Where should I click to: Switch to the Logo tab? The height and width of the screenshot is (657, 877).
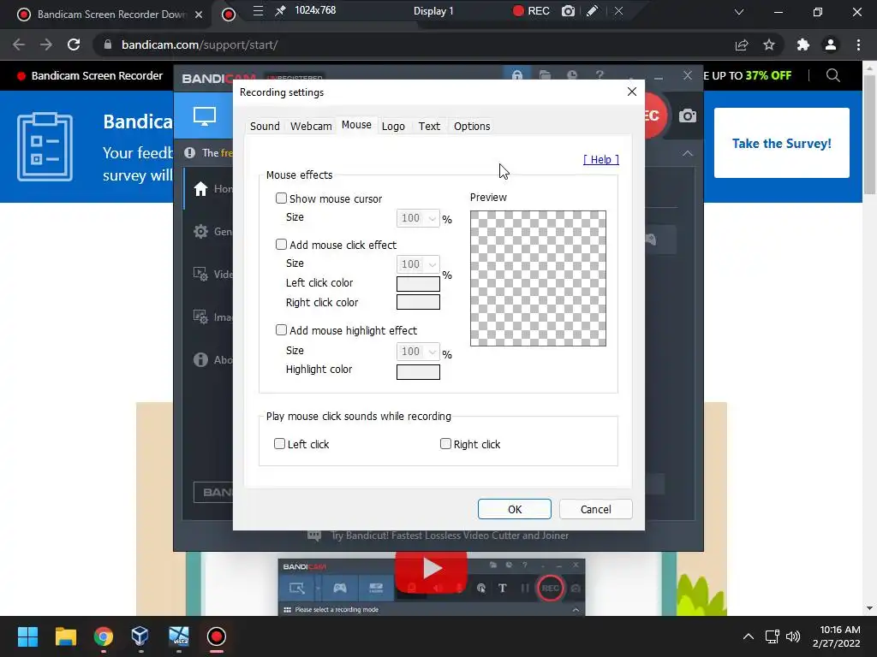[393, 127]
